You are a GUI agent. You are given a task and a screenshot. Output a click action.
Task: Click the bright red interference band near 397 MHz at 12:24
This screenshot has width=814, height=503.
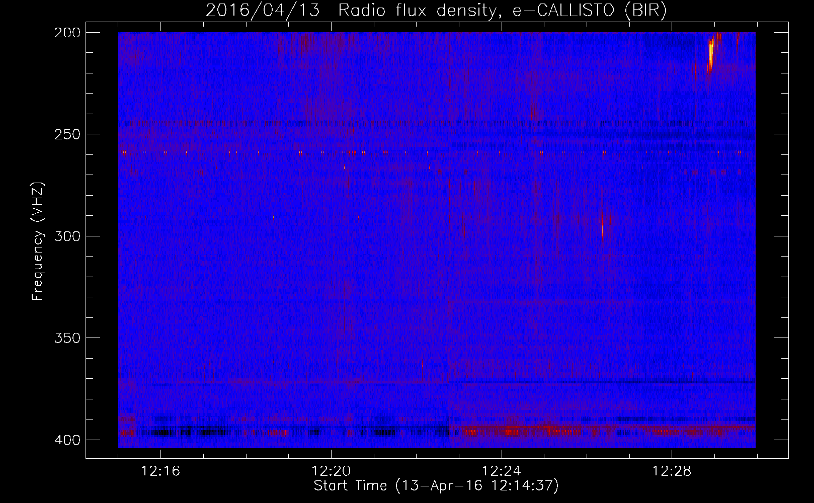tap(512, 432)
